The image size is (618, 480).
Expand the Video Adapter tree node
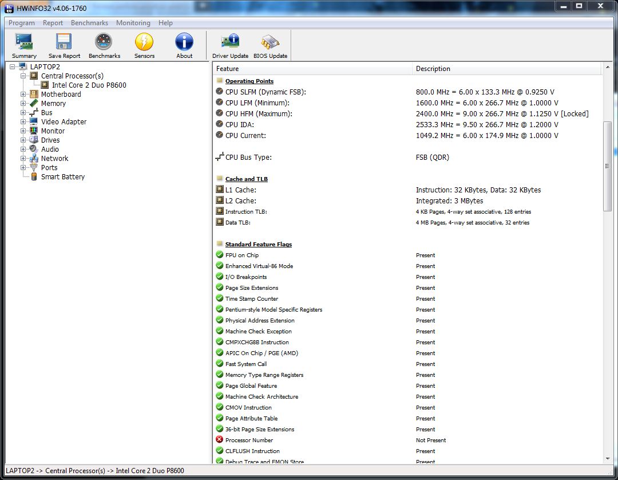tap(23, 122)
